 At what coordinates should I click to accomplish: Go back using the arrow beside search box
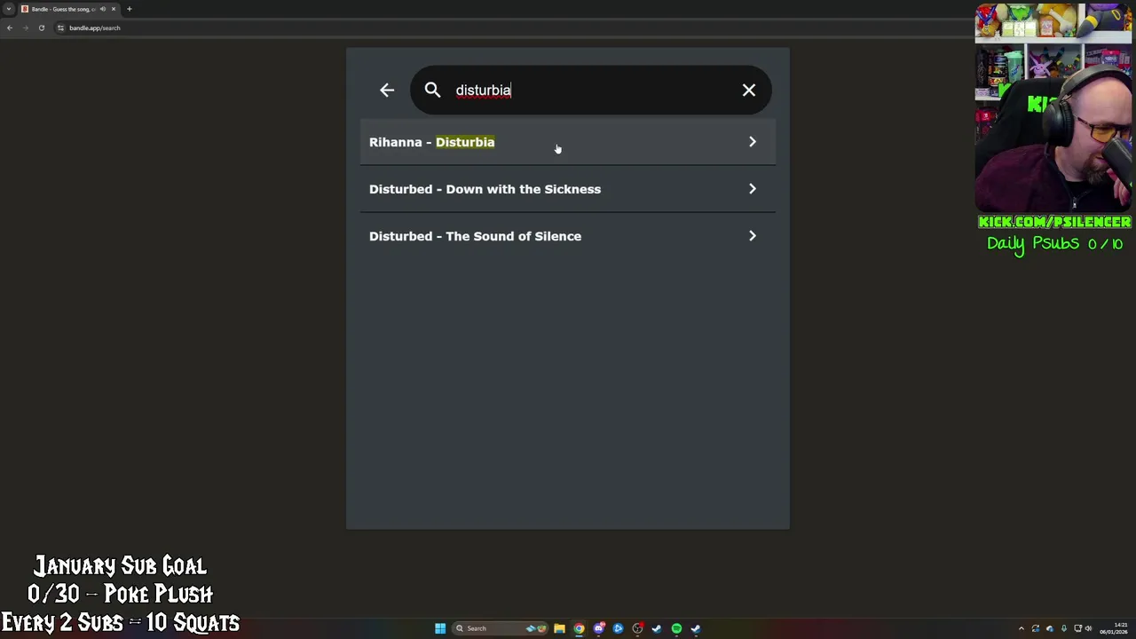coord(387,90)
